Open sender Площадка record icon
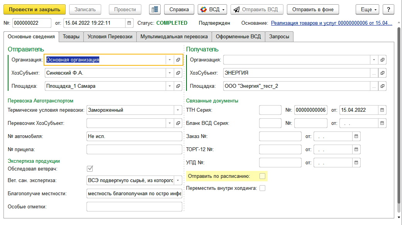This screenshot has width=402, height=225. [178, 86]
